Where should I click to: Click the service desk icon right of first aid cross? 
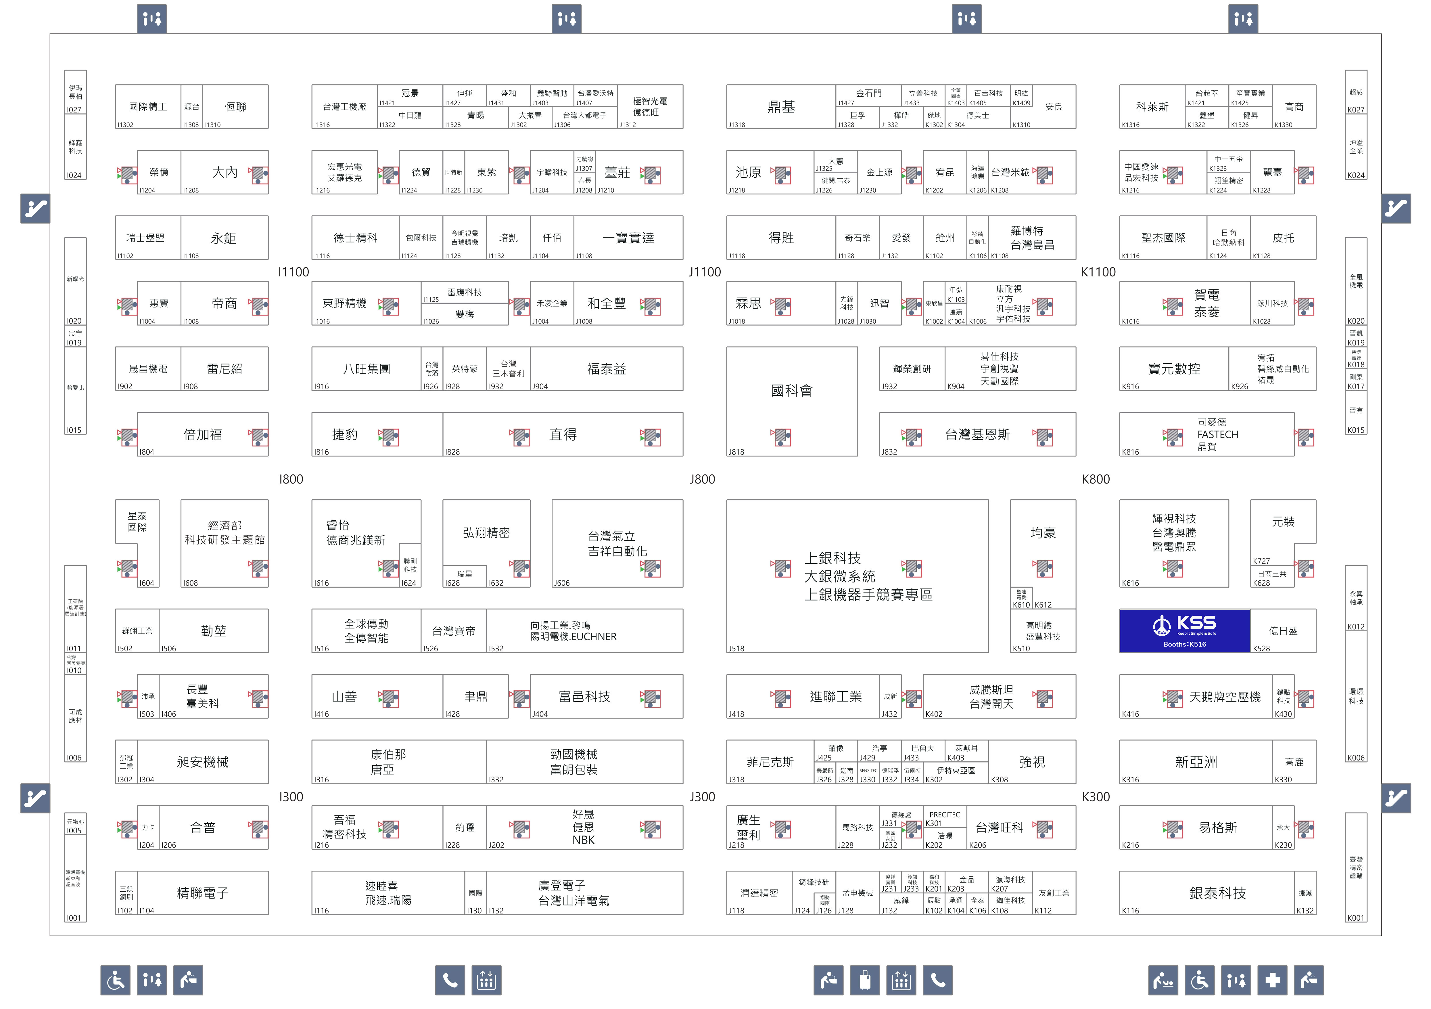(x=1309, y=980)
